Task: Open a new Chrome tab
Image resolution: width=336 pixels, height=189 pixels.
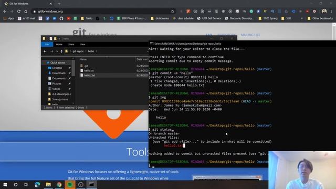Action: coord(59,4)
